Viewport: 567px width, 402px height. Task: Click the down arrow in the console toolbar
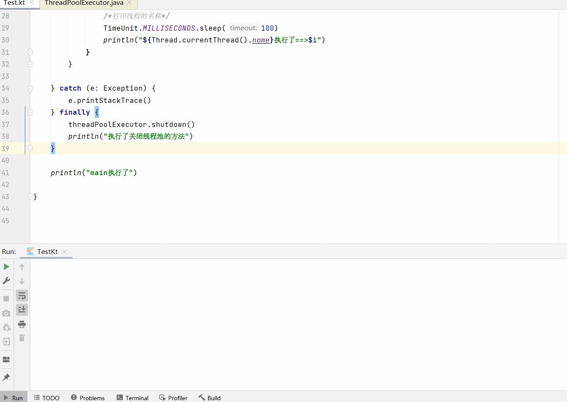(22, 281)
